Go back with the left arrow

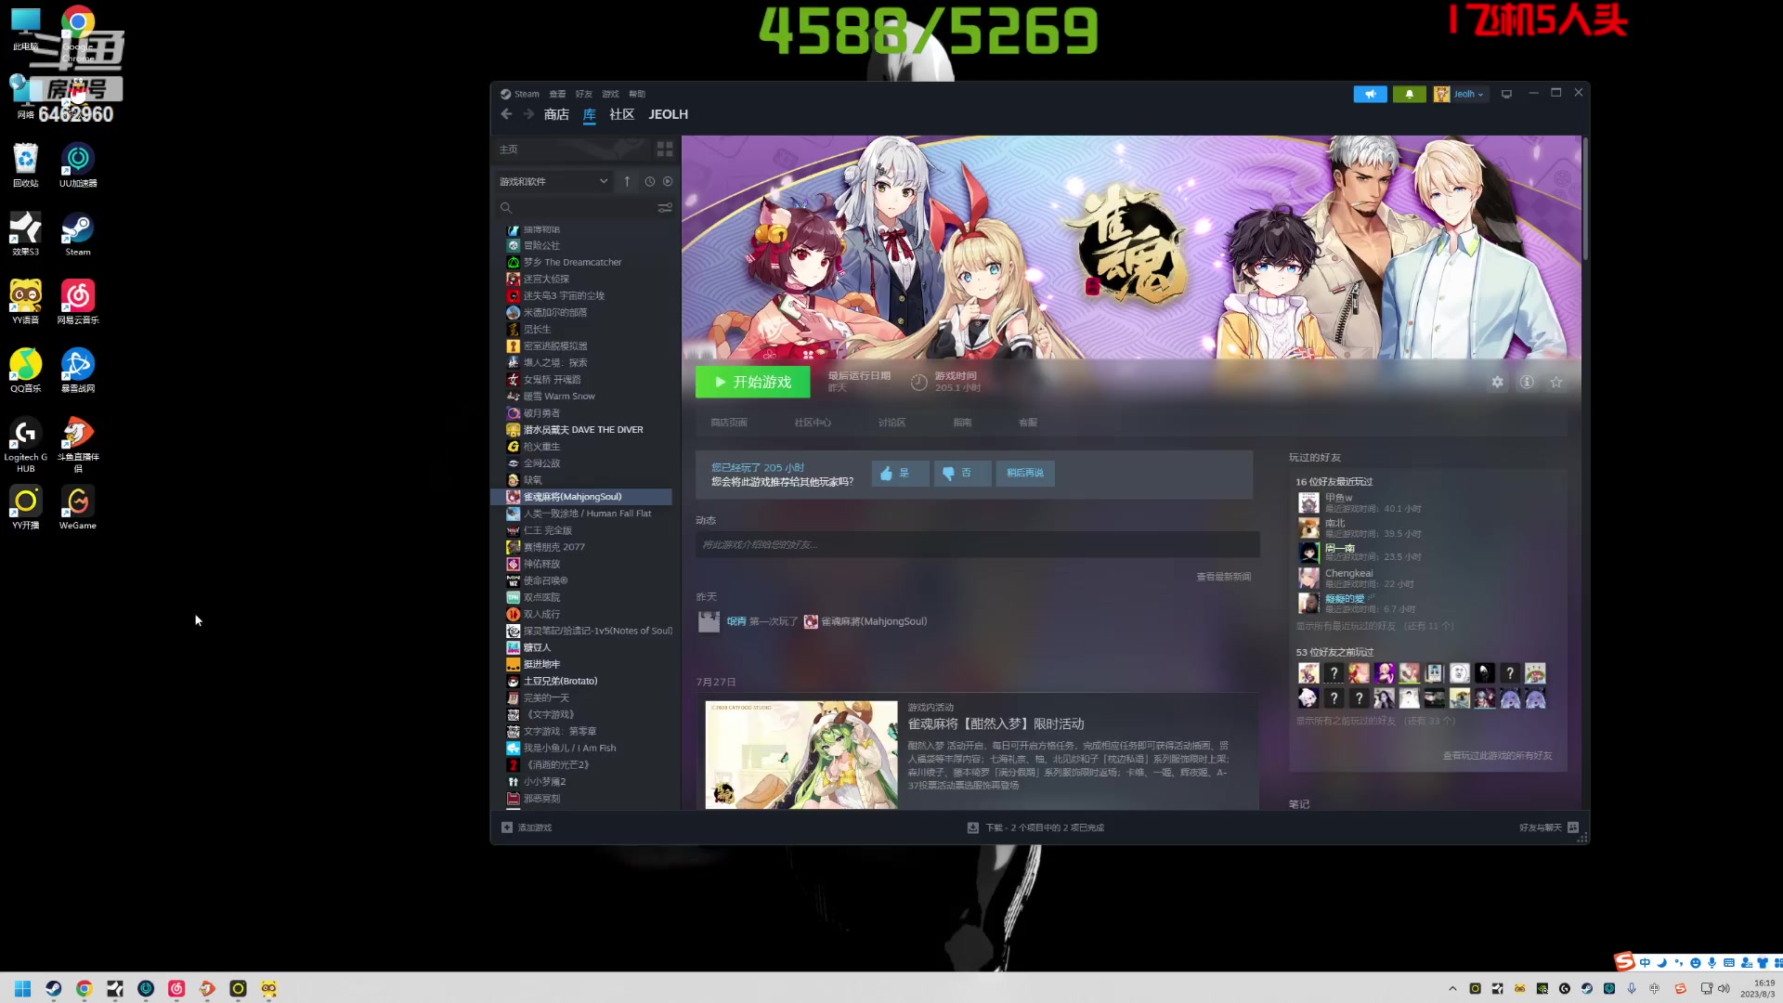(506, 114)
